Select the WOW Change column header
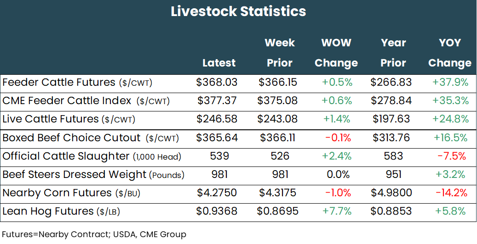The height and width of the screenshot is (244, 477). click(336, 53)
